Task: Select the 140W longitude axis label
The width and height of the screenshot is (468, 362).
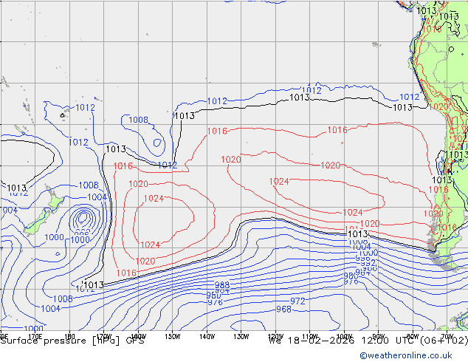Action: 207,337
